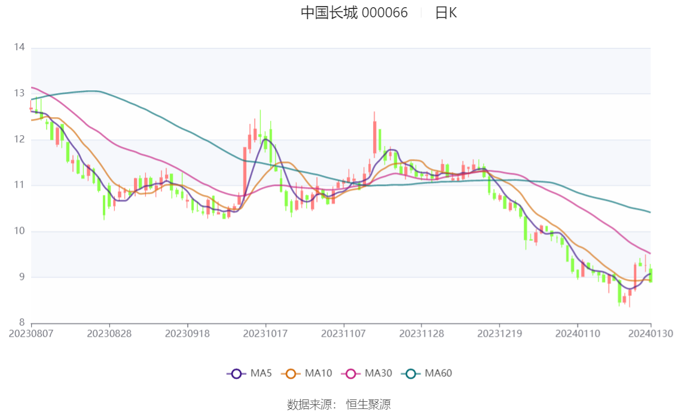Click the y-axis value 11

pyautogui.click(x=20, y=185)
